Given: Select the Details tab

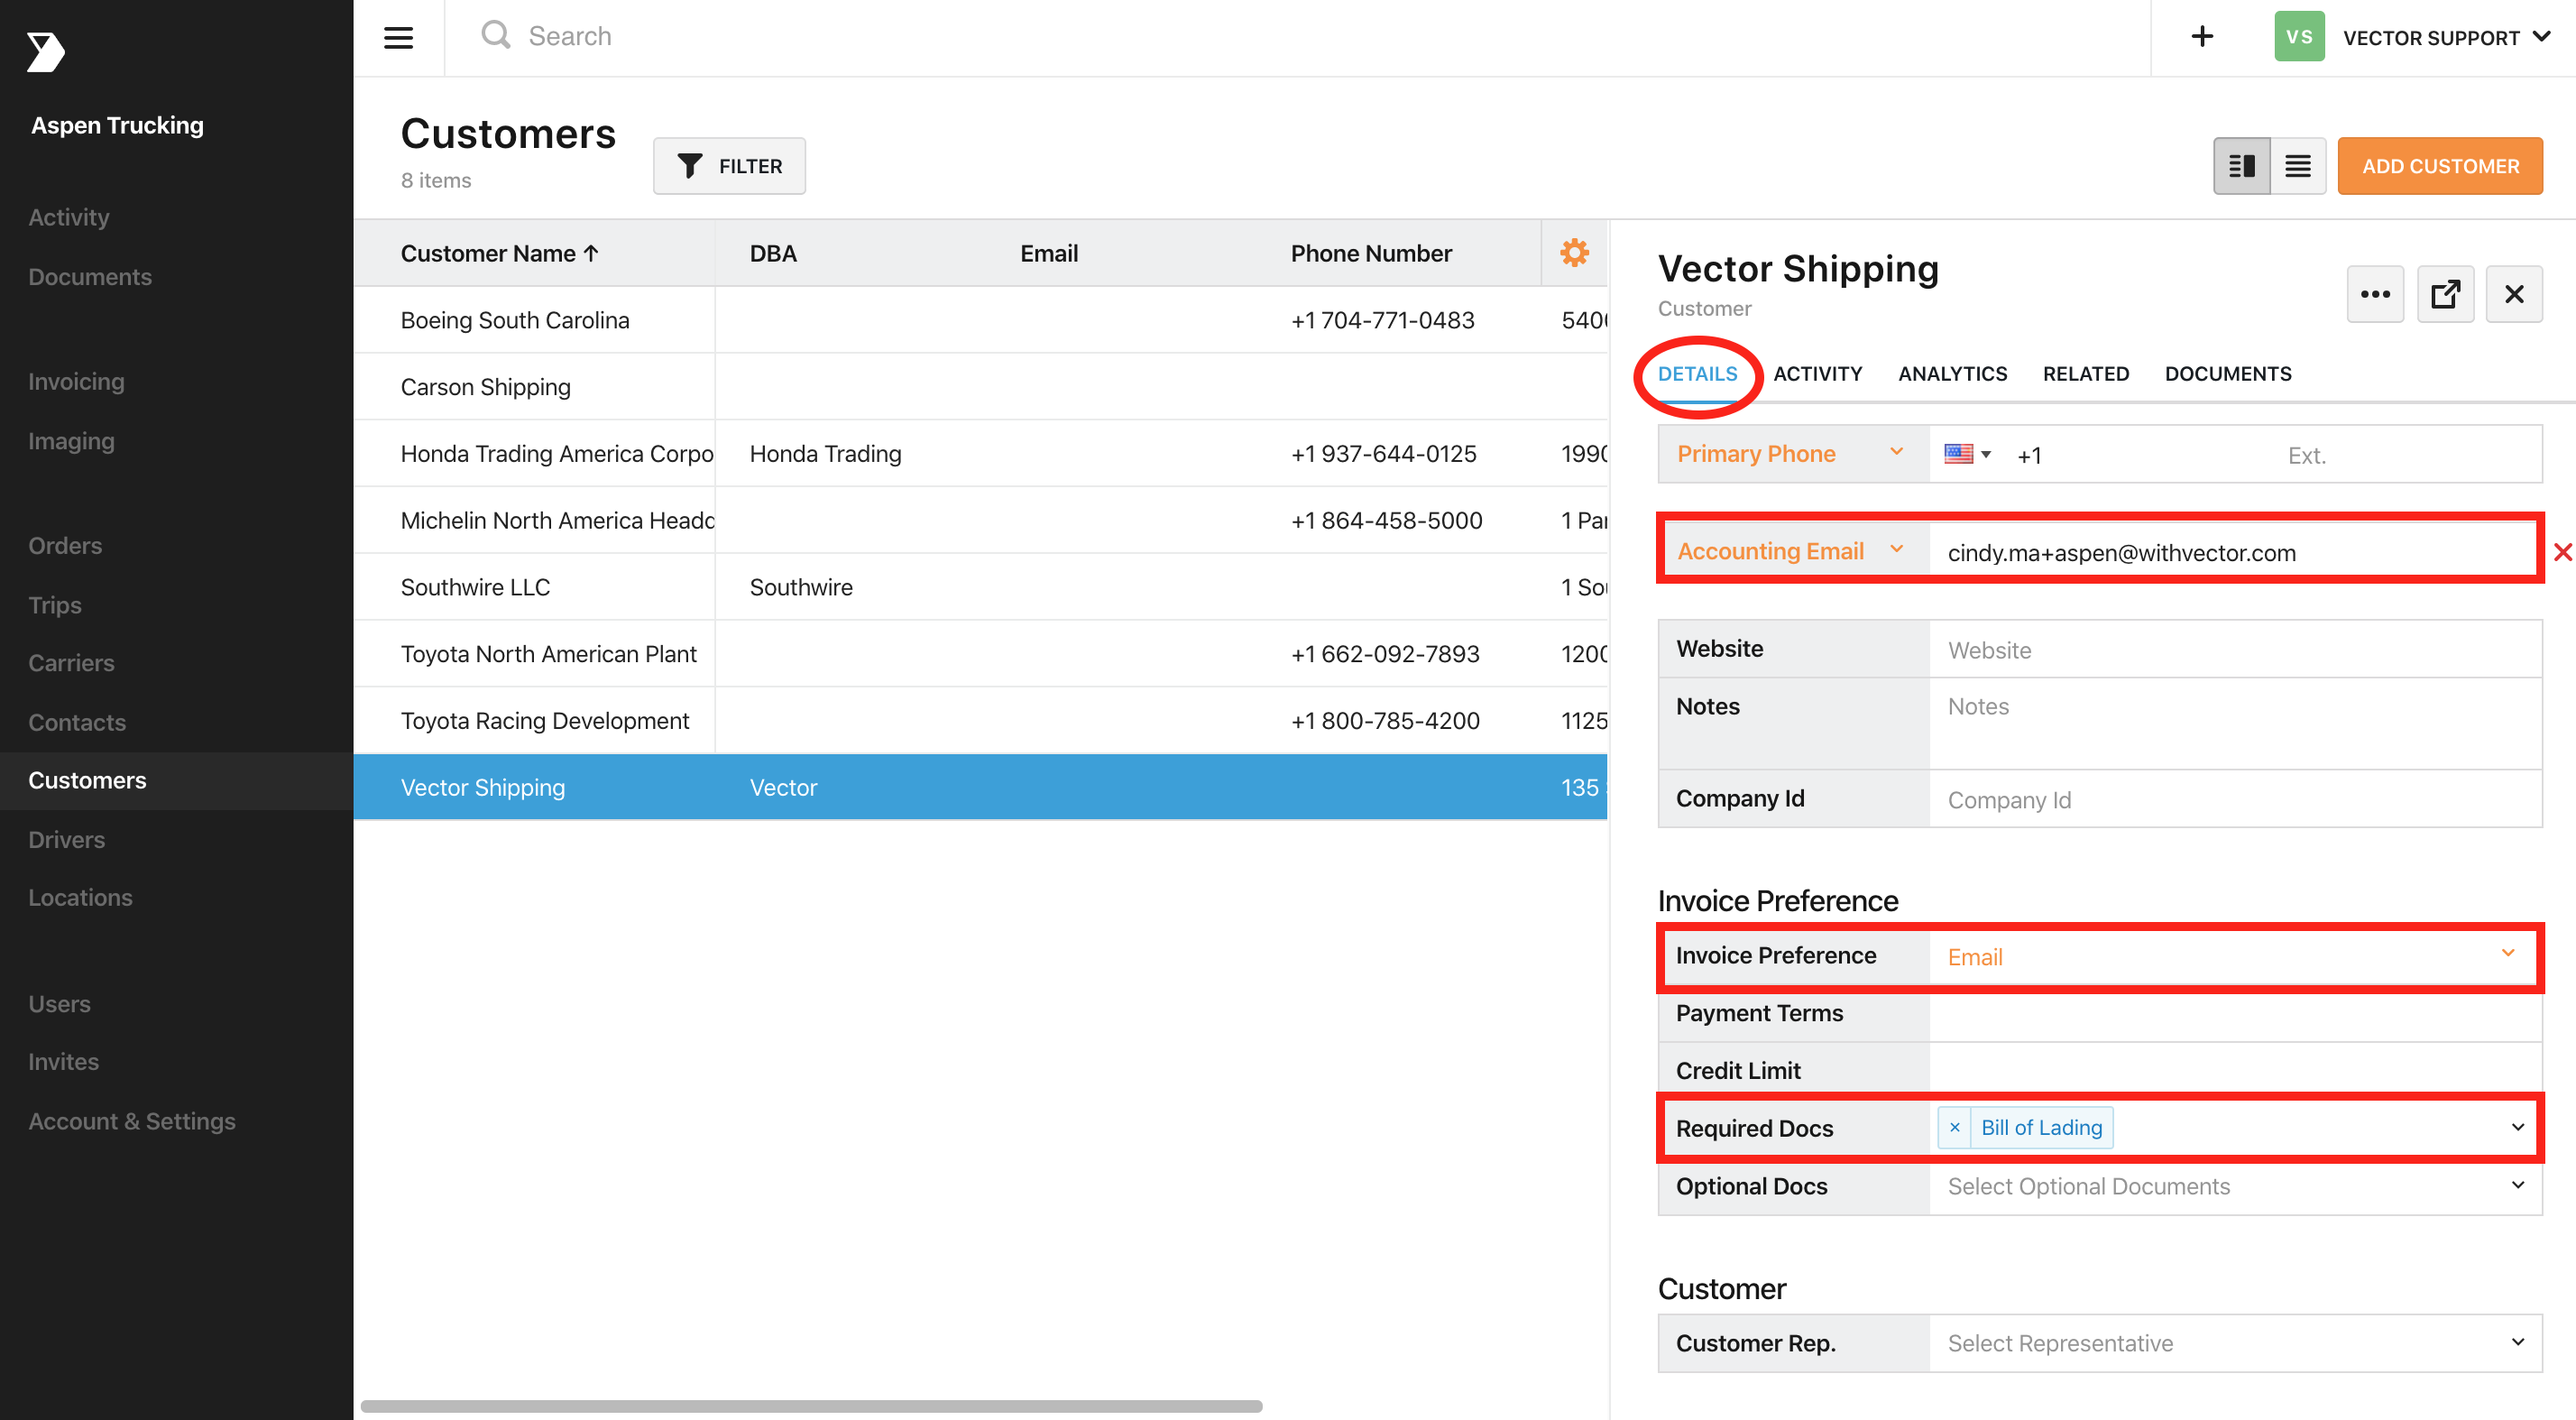Looking at the screenshot, I should point(1697,374).
